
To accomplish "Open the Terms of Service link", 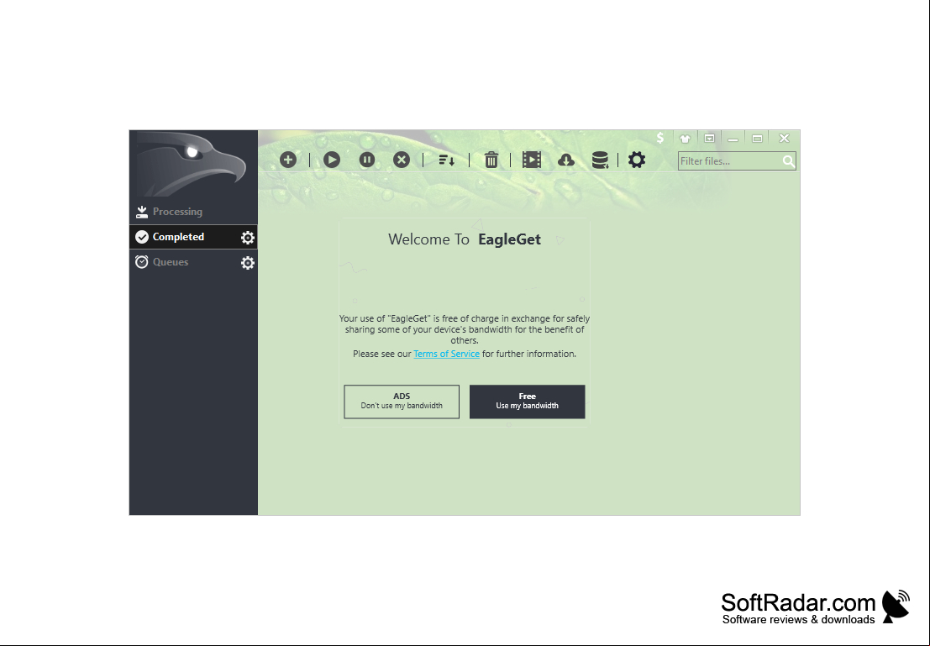I will [x=447, y=354].
